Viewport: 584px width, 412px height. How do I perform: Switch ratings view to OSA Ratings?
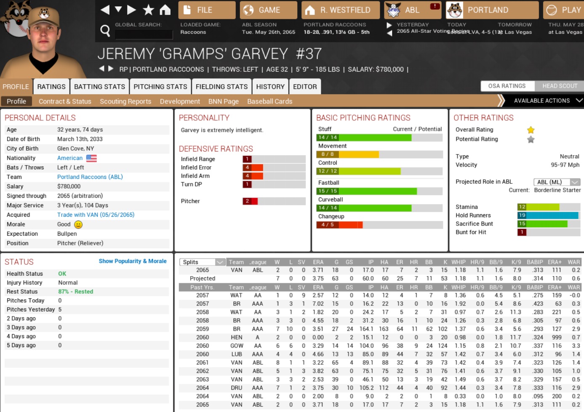507,86
